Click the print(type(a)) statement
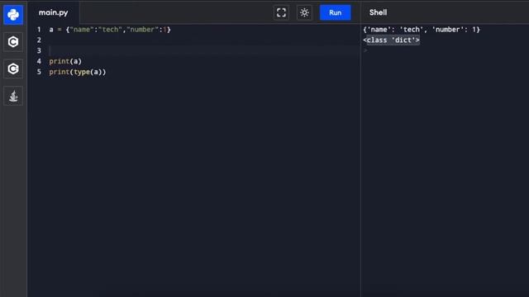 pos(77,72)
